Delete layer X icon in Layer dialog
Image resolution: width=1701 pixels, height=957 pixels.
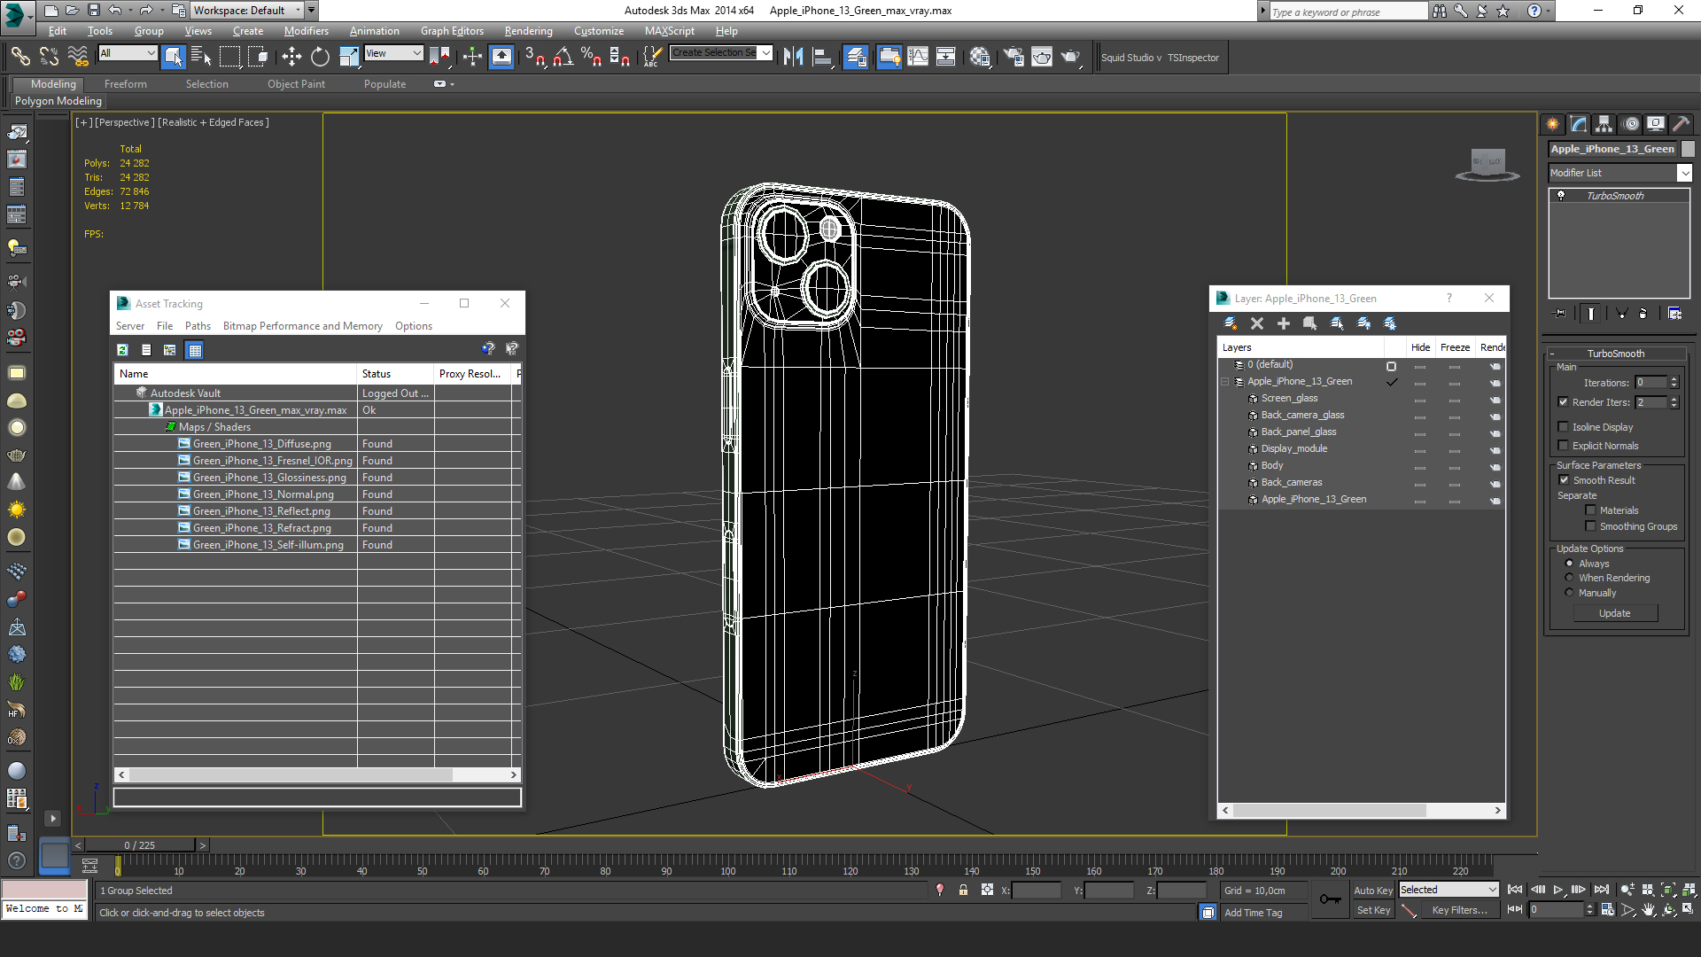1257,323
